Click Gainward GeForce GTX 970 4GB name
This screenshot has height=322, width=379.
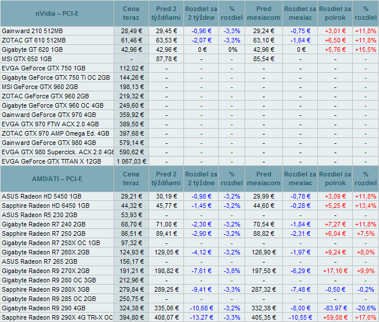[x=49, y=115]
